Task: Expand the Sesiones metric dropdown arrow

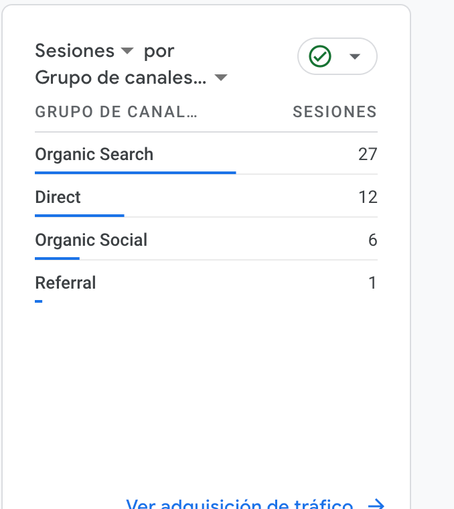Action: pyautogui.click(x=127, y=51)
